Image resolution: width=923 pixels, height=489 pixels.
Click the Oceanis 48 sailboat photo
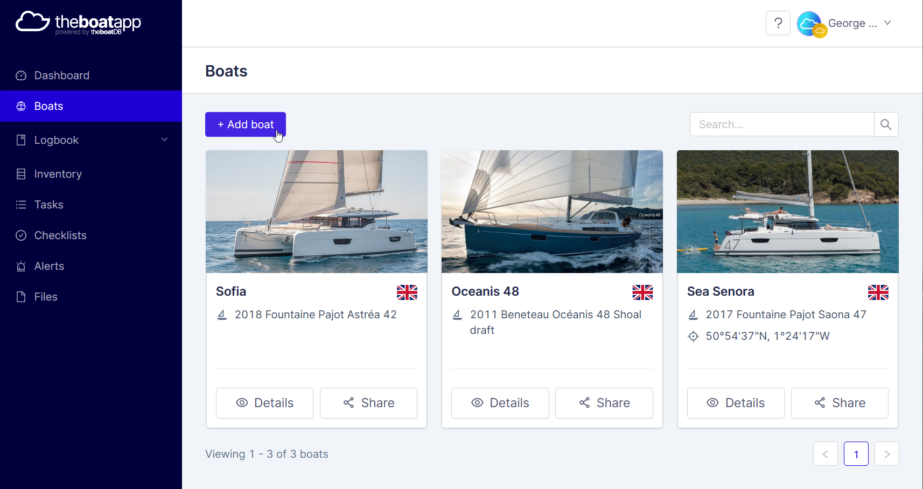point(552,212)
